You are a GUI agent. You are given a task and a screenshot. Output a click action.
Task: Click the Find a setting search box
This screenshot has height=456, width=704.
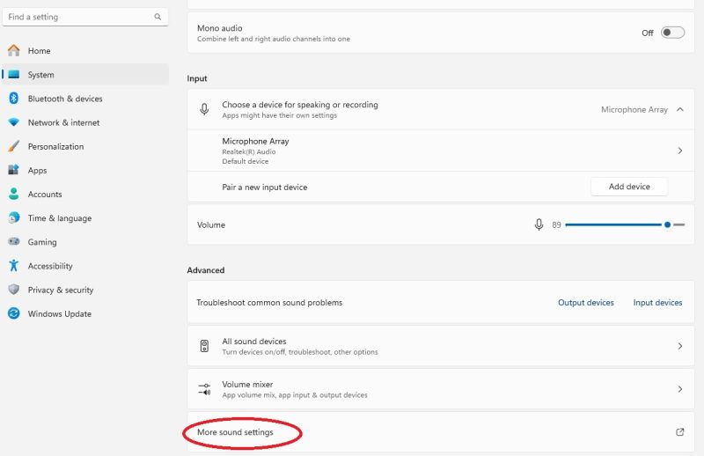(x=77, y=17)
